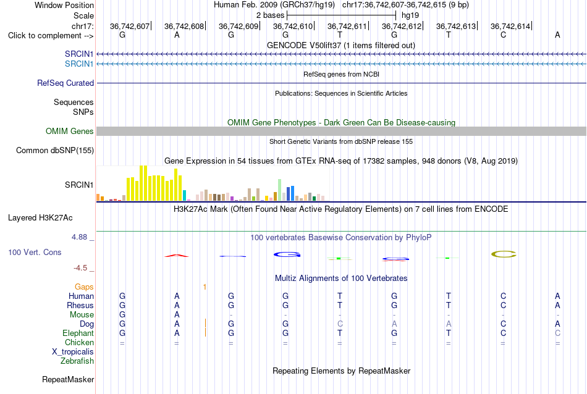The image size is (587, 394).
Task: Click the GTEx Gene Expression track title
Action: pos(341,161)
